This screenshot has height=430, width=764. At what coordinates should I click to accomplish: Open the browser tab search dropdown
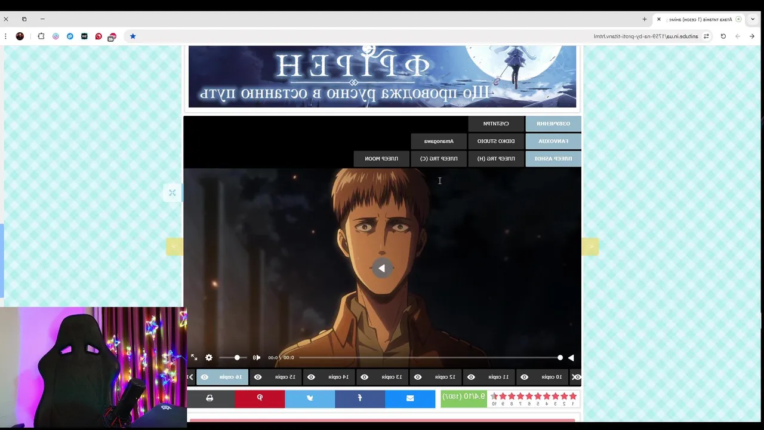(753, 19)
